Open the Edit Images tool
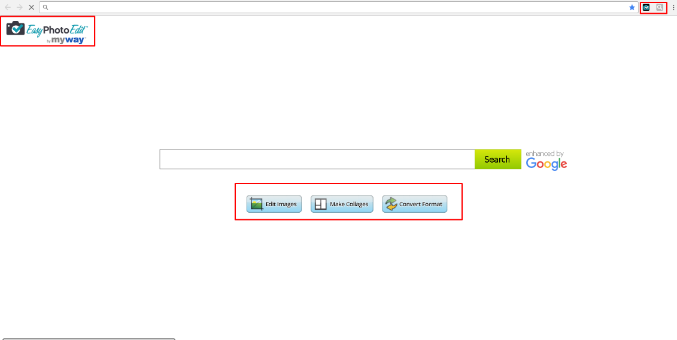Screen dimensions: 677x340 274,204
